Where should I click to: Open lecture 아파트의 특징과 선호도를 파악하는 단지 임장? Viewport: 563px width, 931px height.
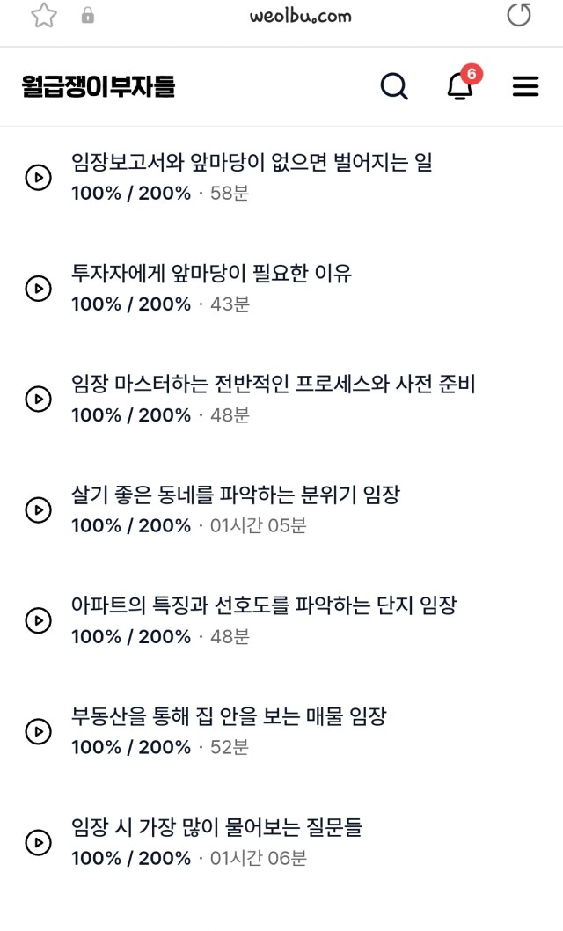(x=264, y=605)
